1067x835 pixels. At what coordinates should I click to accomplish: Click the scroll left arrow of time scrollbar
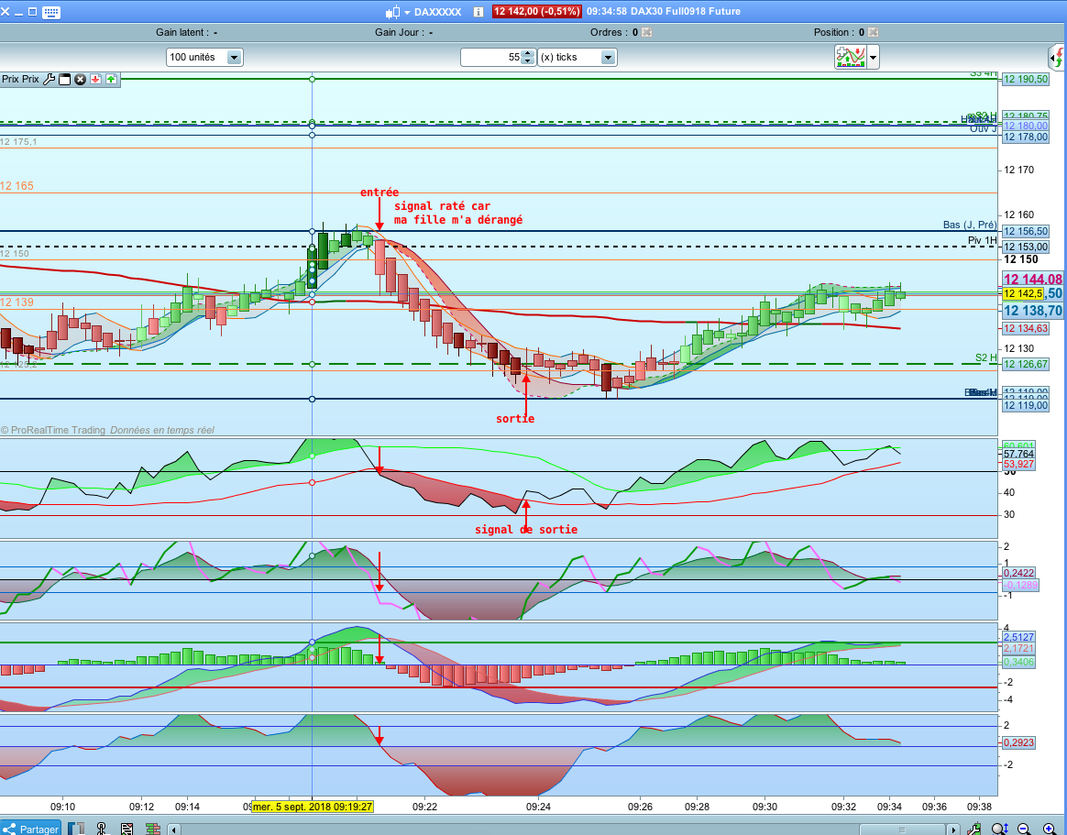174,829
